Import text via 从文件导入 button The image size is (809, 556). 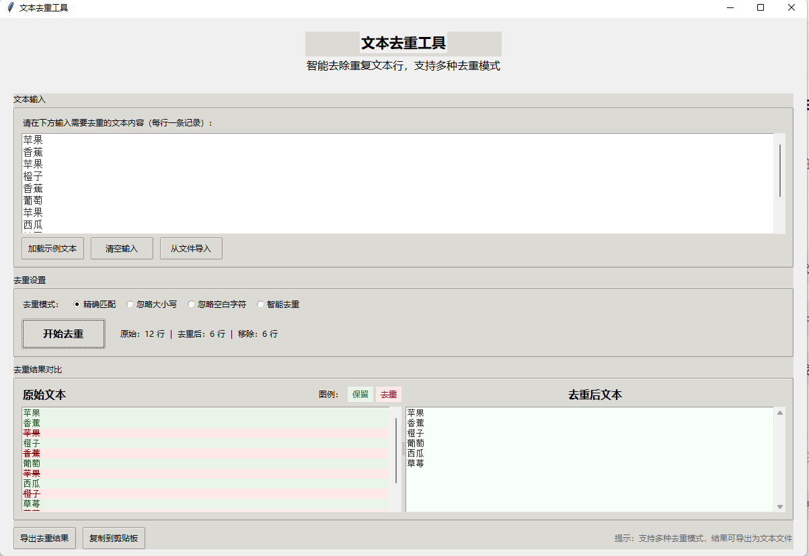point(191,248)
